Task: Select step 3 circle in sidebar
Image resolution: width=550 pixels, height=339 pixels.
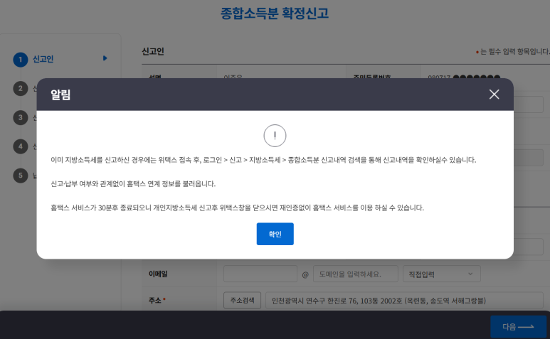Action: [21, 118]
